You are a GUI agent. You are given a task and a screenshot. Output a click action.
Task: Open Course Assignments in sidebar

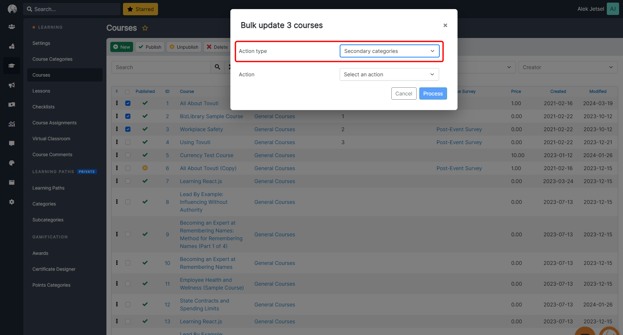[55, 123]
